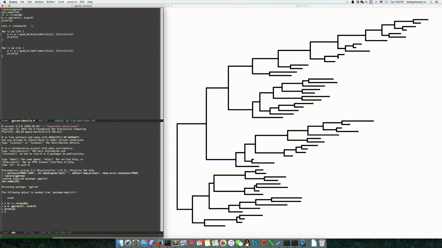Screen dimensions: 442x248
Task: Open Spotlight search magnifier icon
Action: (x=432, y=2)
